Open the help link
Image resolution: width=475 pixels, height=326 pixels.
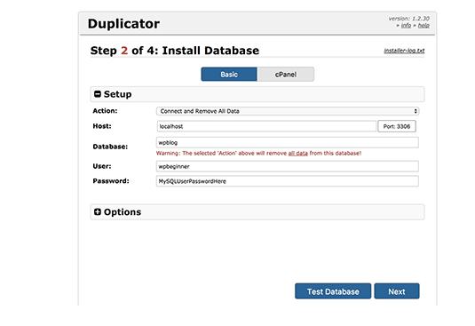coord(424,26)
